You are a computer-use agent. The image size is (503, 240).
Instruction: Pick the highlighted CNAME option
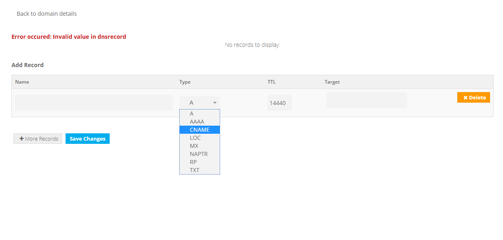point(200,130)
